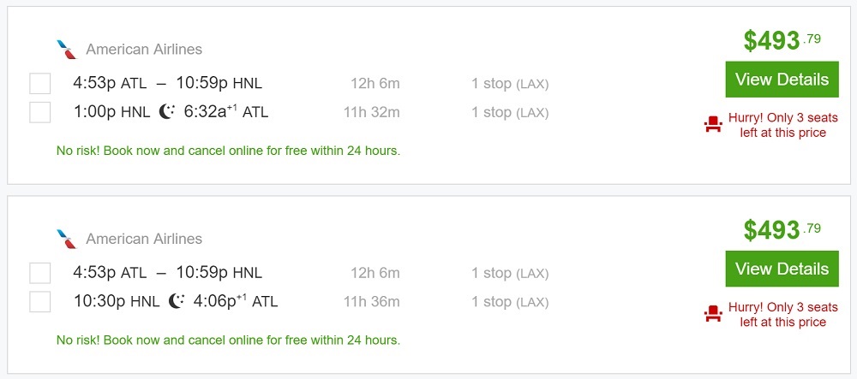Viewport: 857px width, 379px height.
Task: Click American Airlines logo on the 10:30p return itinerary
Action: coord(66,238)
